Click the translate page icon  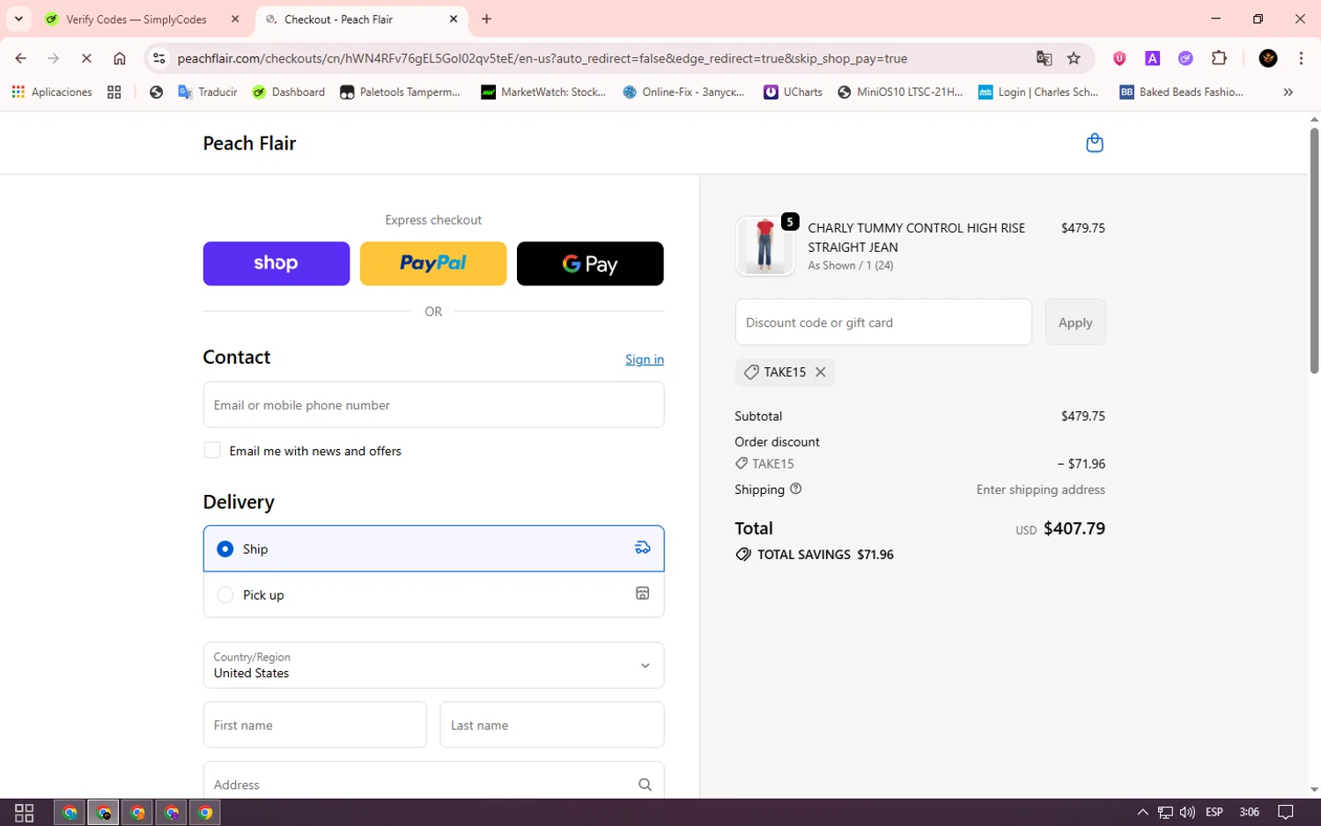(x=1044, y=58)
